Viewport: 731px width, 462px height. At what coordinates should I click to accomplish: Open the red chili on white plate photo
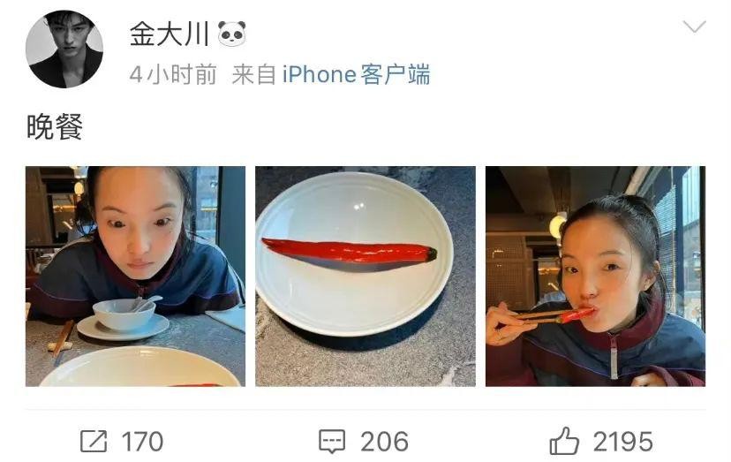(365, 276)
